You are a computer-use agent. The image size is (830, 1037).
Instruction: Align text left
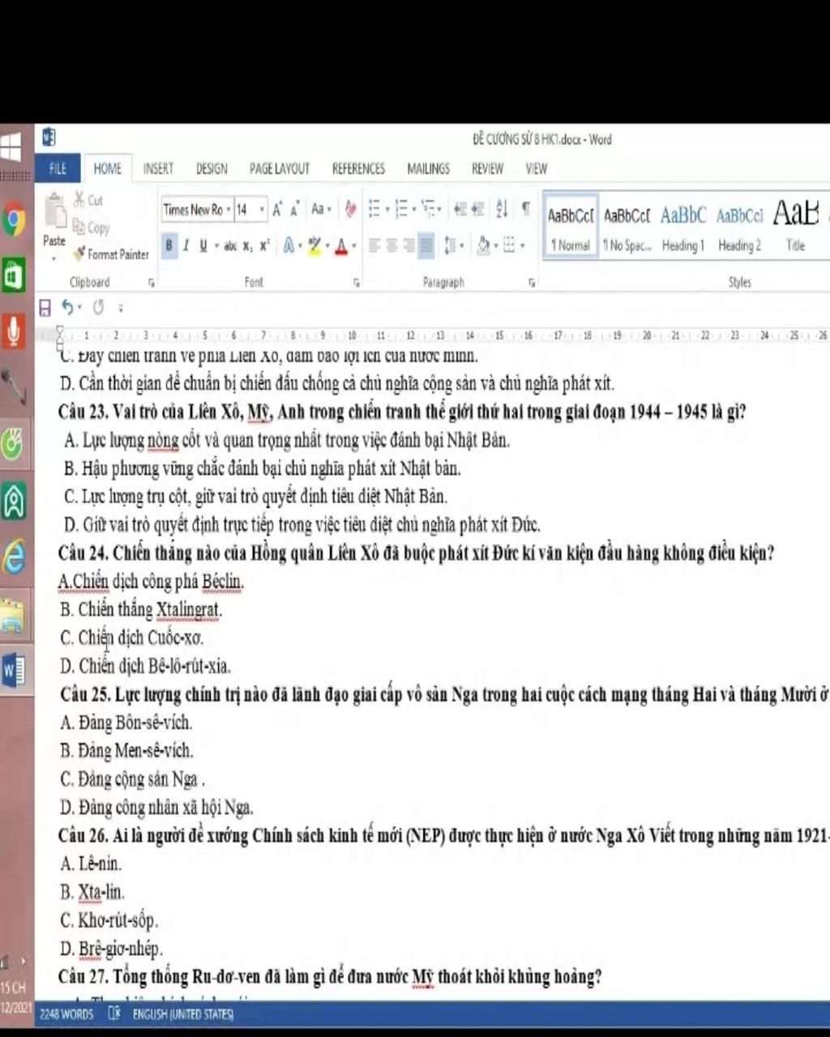(374, 245)
